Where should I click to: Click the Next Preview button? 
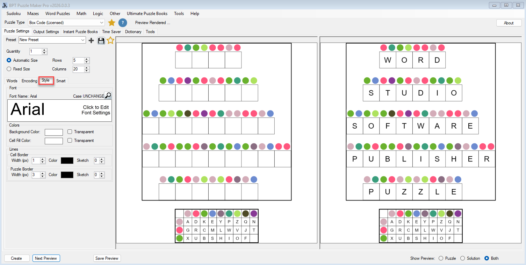point(46,258)
